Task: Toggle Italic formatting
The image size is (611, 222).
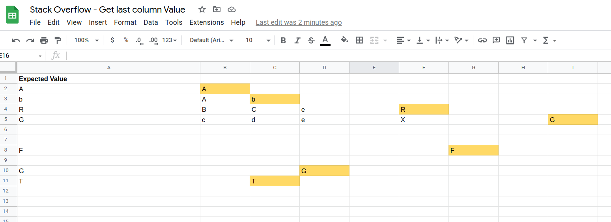Action: pyautogui.click(x=297, y=40)
